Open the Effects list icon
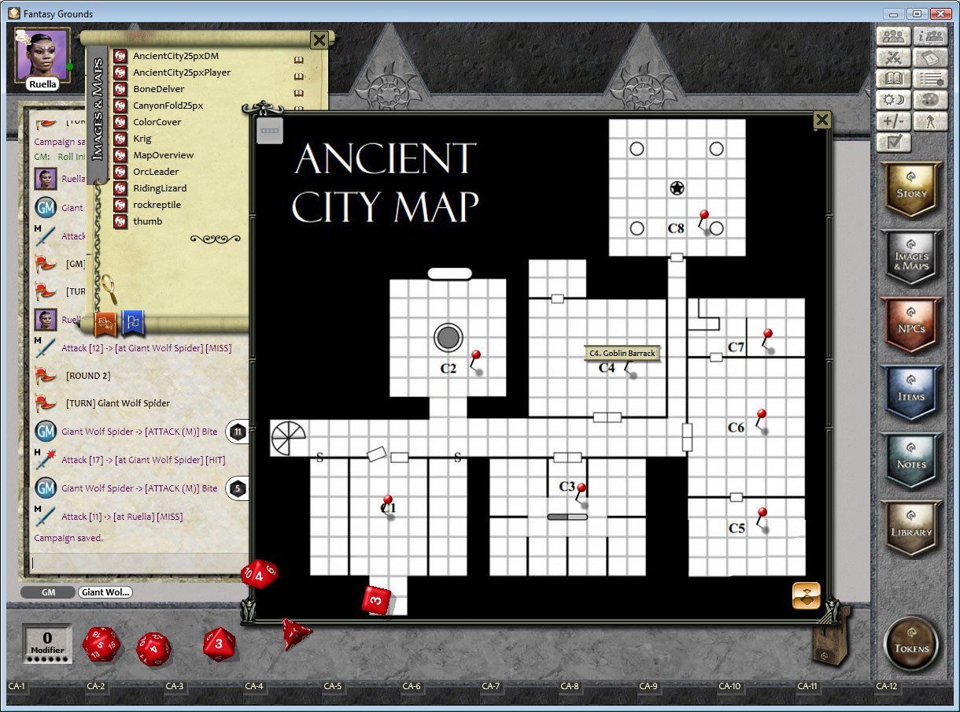960x712 pixels. (x=931, y=79)
